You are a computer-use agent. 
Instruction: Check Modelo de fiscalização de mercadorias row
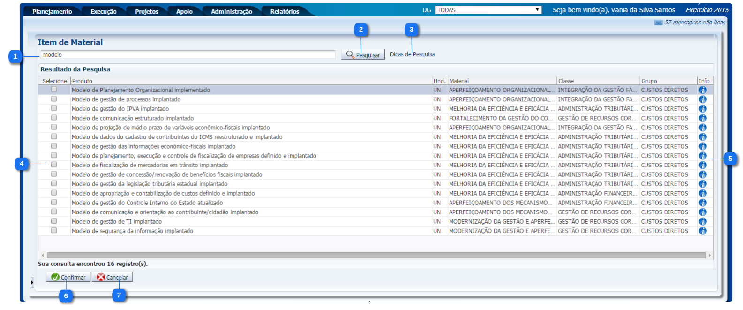coord(54,165)
